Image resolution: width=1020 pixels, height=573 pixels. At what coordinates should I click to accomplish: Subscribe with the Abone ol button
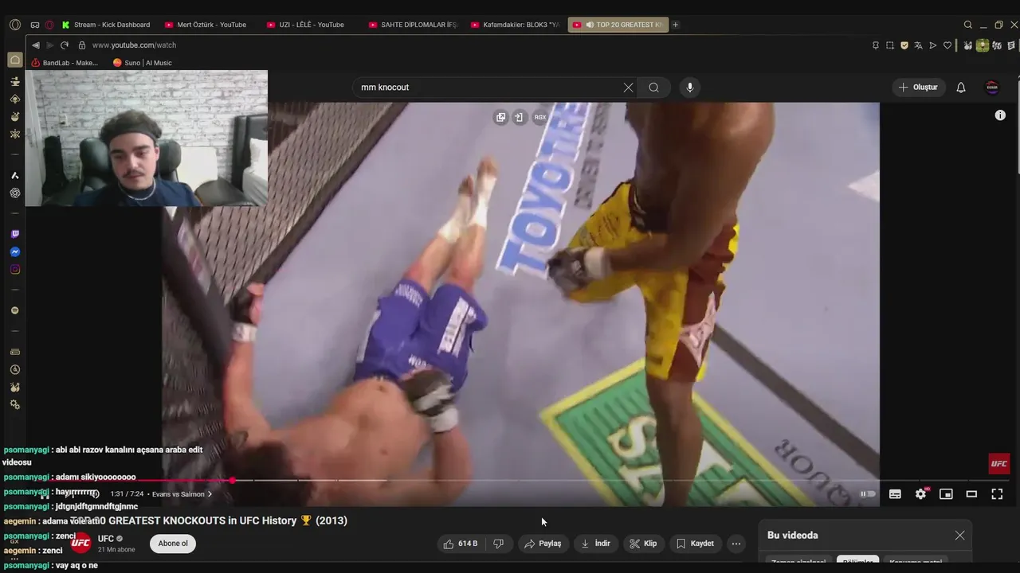[173, 544]
